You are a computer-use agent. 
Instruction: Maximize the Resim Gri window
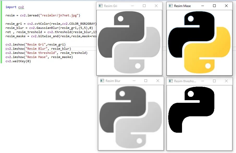pyautogui.click(x=144, y=6)
